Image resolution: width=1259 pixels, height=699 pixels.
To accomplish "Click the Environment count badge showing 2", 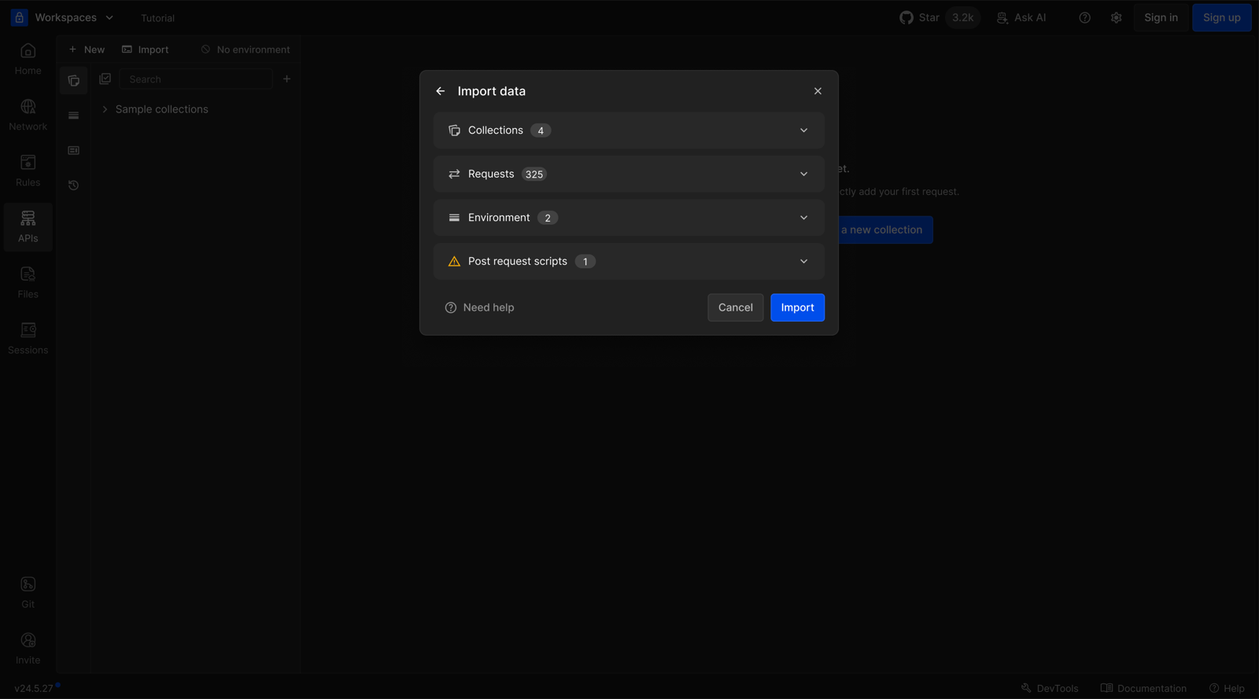I will [x=548, y=218].
